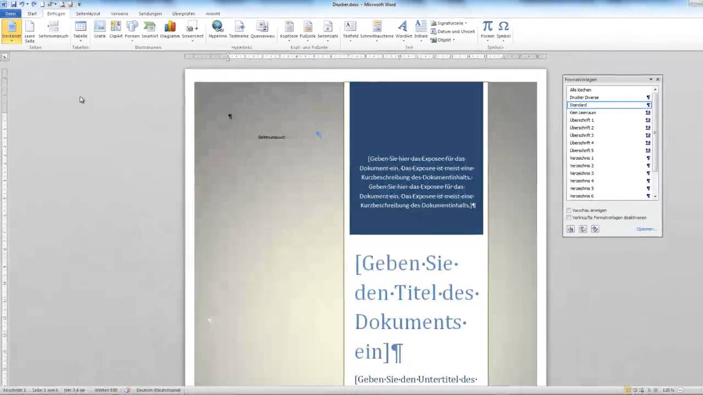Apply the Standard style
The width and height of the screenshot is (703, 395).
609,105
